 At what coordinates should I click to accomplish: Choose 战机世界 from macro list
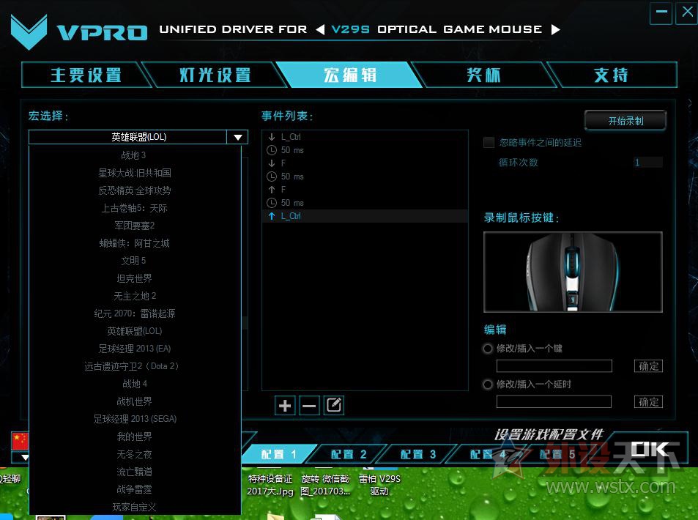[135, 401]
